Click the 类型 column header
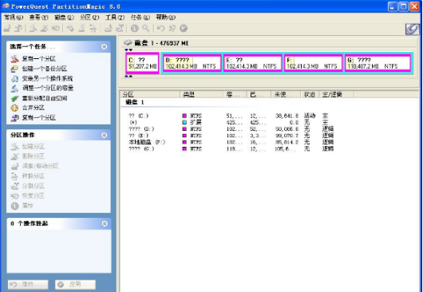Screen dimensions: 423x292 click(201, 94)
